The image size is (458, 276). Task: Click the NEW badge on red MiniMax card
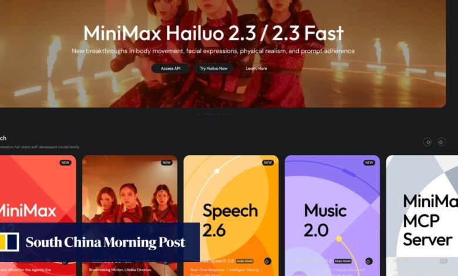pos(65,163)
